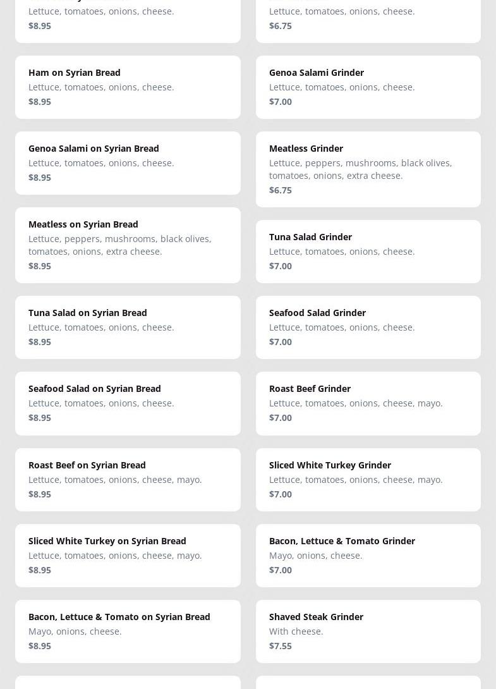Select Seafood Salad on Syrian Bread
This screenshot has width=496, height=689.
coord(128,403)
